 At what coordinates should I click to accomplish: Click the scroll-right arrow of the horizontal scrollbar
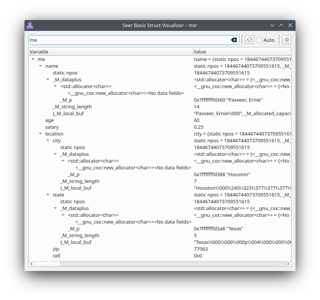pos(288,264)
